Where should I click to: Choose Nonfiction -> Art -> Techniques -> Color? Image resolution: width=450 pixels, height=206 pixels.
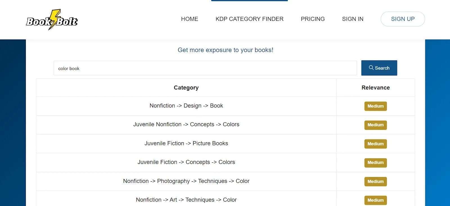pos(186,200)
